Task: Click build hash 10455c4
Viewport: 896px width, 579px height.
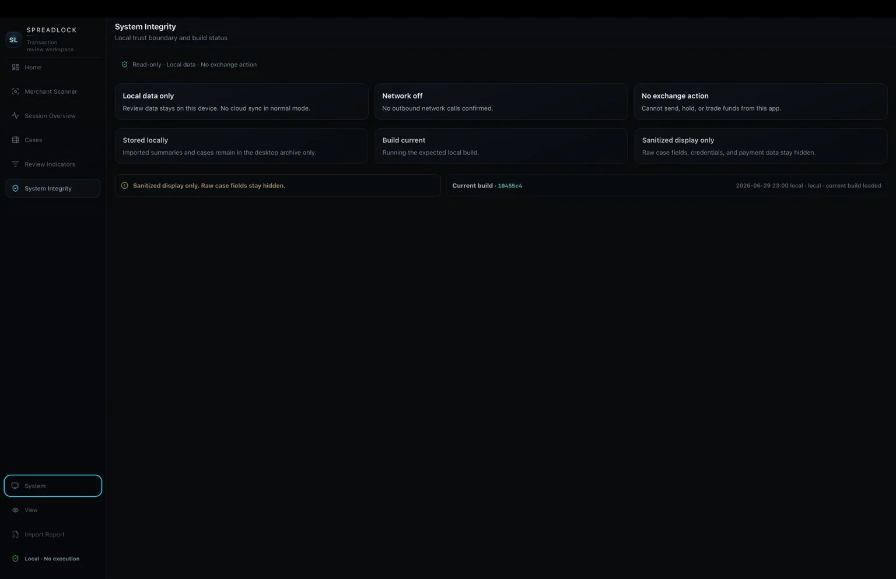Action: (510, 186)
